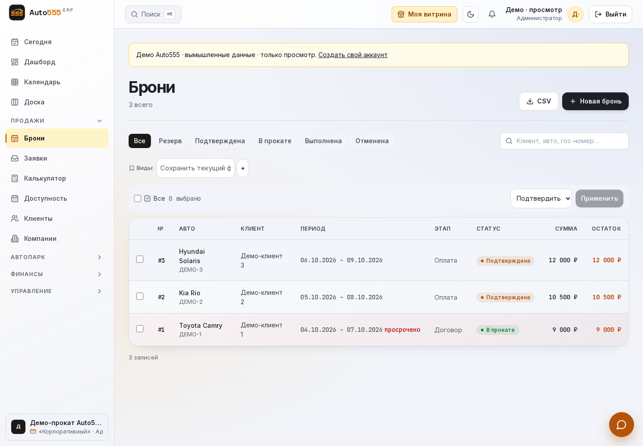Open Сегодня in the sidebar
Viewport: 643px width, 446px height.
click(57, 42)
